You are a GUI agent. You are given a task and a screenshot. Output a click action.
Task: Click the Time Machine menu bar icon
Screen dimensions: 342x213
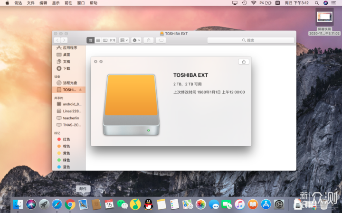click(x=244, y=3)
